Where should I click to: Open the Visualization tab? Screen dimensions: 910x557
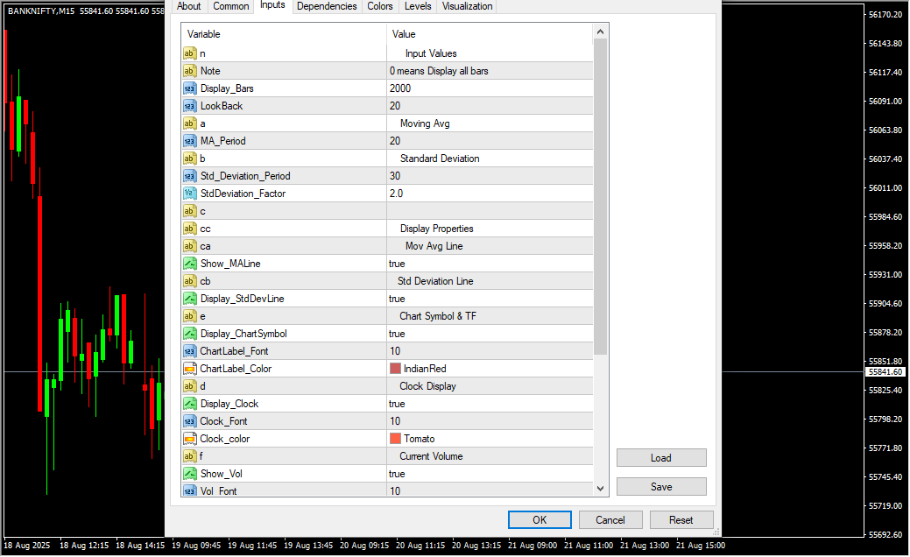467,6
